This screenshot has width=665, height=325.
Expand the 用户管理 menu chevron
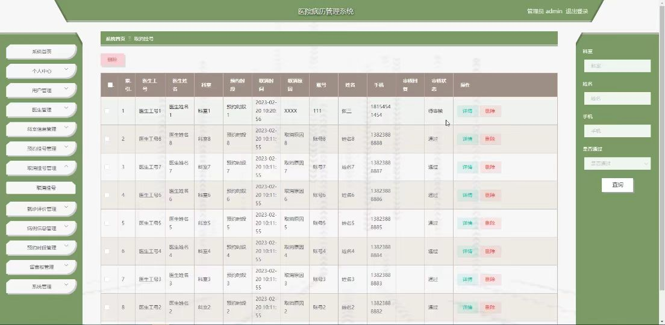pyautogui.click(x=66, y=89)
